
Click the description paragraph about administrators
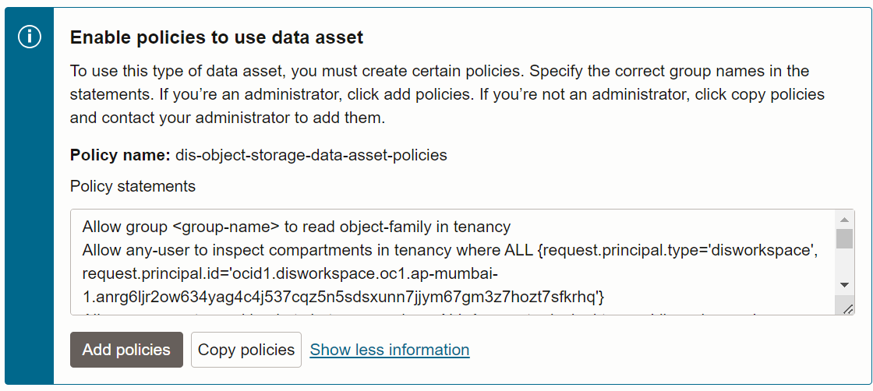(x=447, y=94)
